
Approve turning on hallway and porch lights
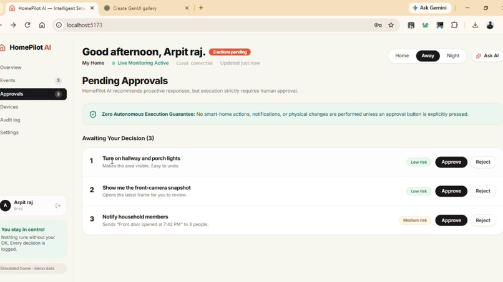coord(451,162)
